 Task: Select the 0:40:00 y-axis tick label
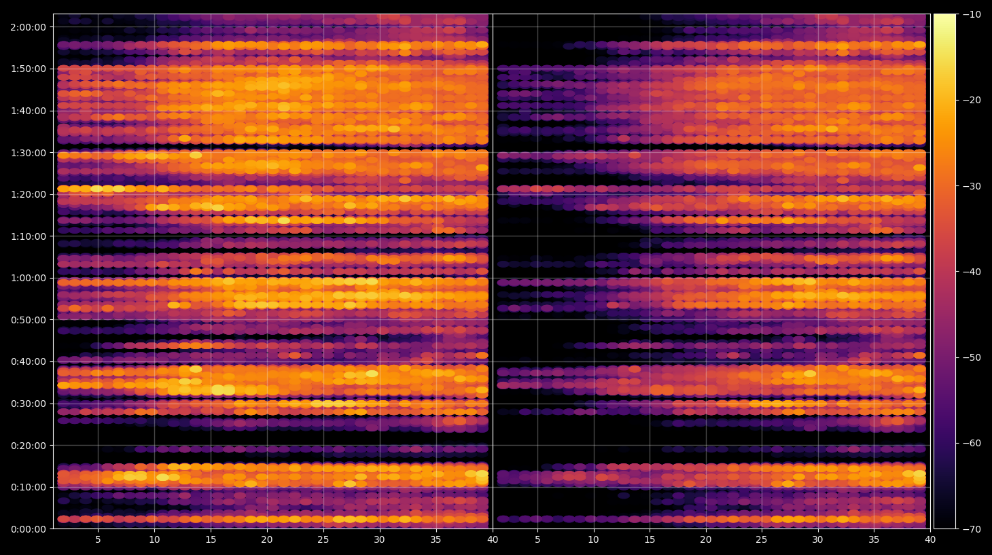[29, 361]
